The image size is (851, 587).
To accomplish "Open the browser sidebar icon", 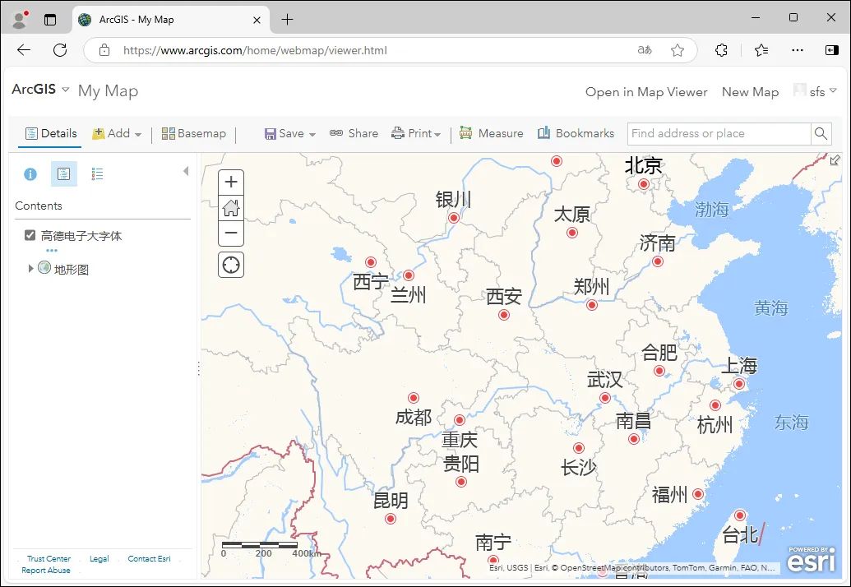I will click(831, 50).
